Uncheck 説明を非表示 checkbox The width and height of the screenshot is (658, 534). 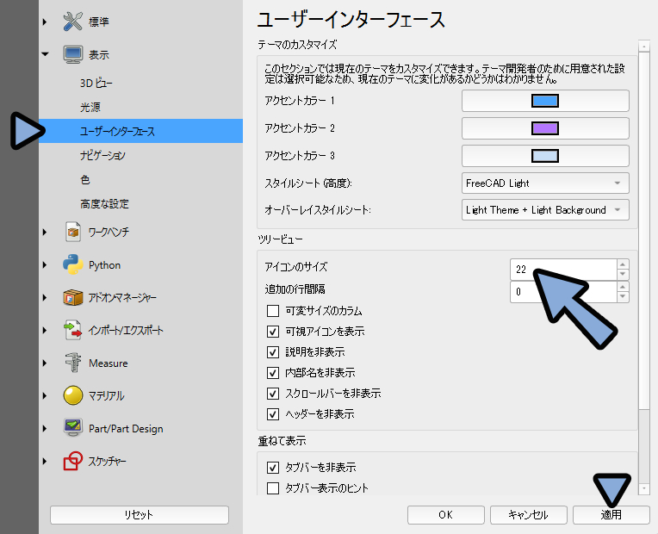pyautogui.click(x=273, y=352)
